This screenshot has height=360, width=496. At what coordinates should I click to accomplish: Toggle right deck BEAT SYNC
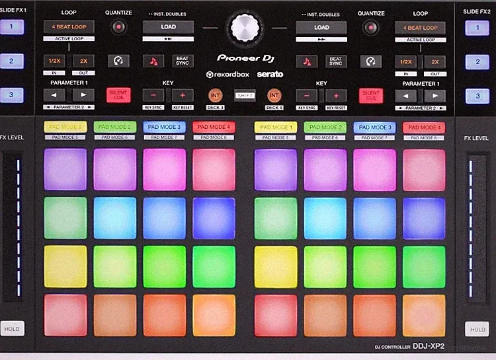[x=335, y=61]
